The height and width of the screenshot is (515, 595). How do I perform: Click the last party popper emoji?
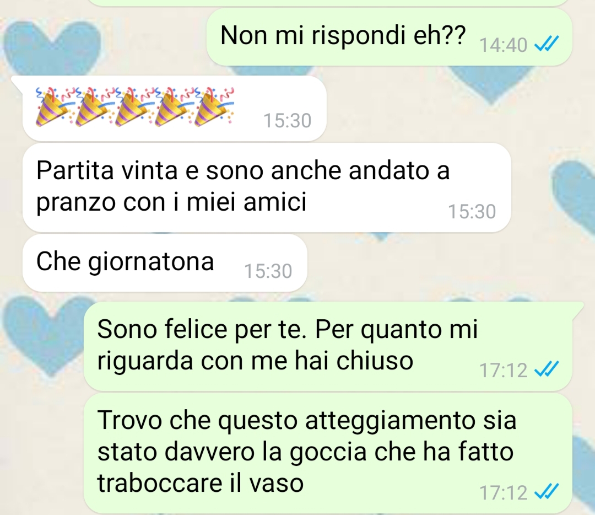214,107
